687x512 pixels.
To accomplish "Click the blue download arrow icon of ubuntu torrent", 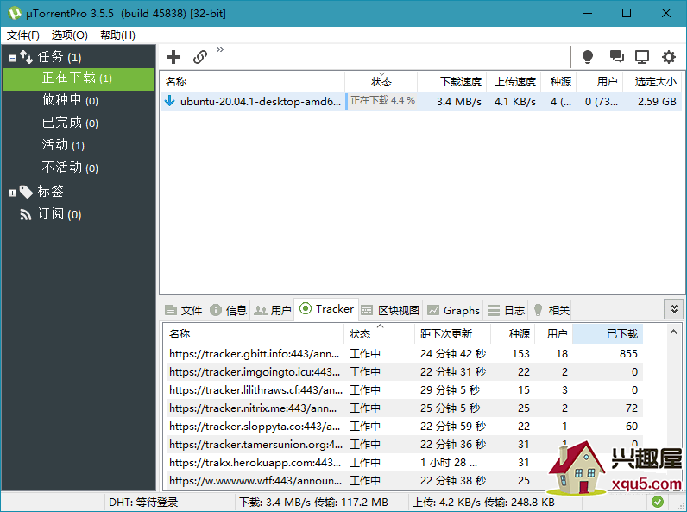I will pyautogui.click(x=169, y=101).
